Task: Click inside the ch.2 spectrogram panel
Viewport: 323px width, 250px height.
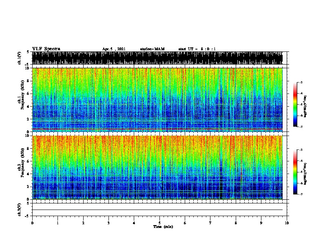Action: [157, 167]
